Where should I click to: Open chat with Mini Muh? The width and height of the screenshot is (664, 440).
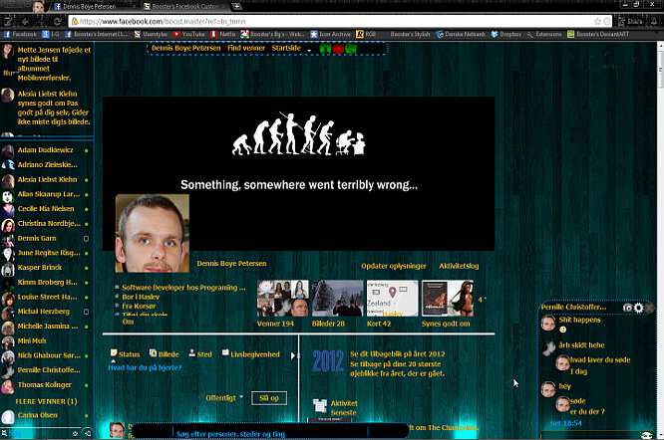pyautogui.click(x=45, y=340)
